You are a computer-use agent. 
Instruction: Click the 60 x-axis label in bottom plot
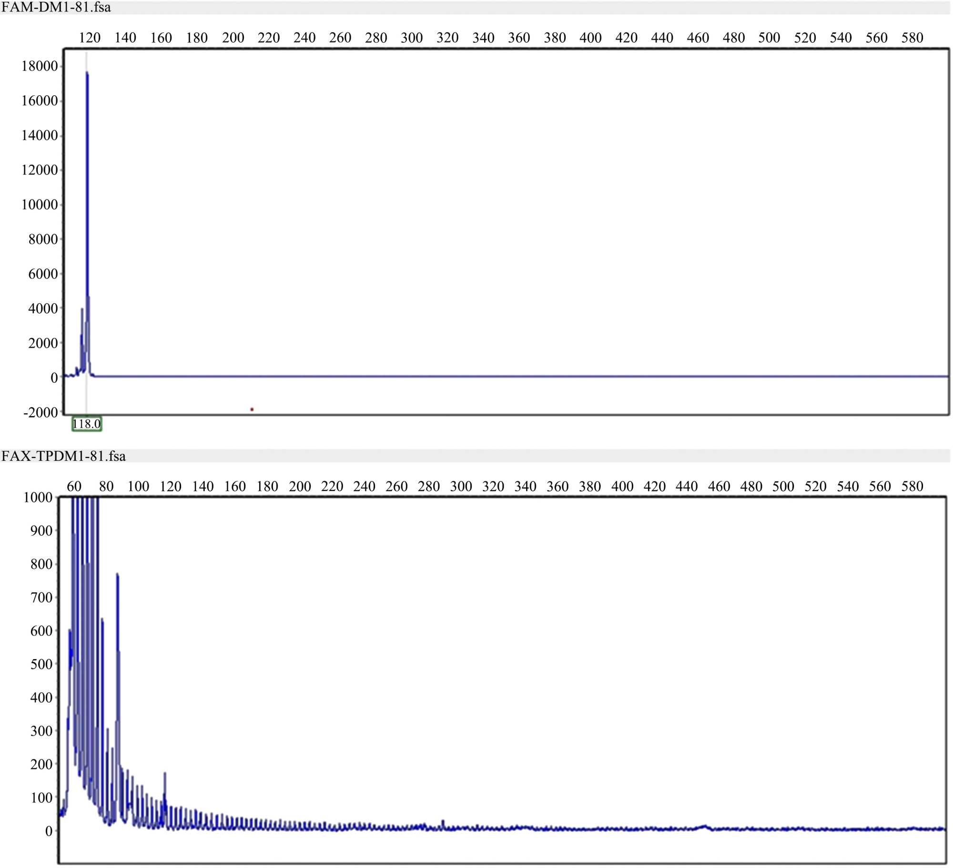pyautogui.click(x=74, y=486)
